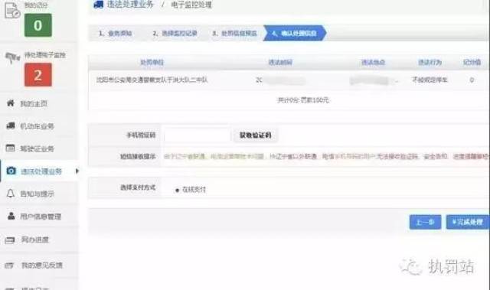Click the 违法行为 column header
This screenshot has width=490, height=290.
[430, 63]
